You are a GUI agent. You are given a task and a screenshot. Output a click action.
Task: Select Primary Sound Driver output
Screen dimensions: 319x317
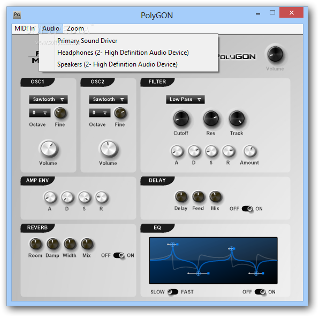click(128, 41)
